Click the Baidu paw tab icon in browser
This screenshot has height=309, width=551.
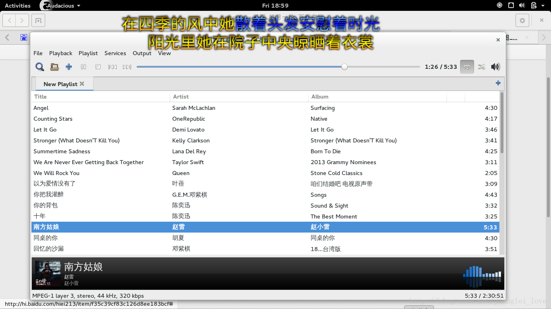tap(24, 37)
